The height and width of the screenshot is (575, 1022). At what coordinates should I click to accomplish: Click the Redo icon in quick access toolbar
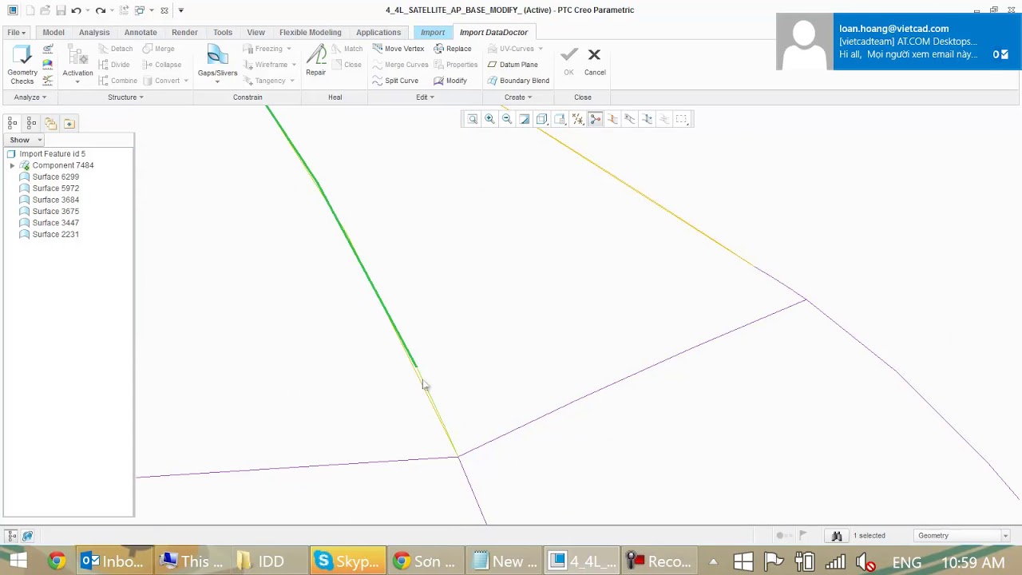pos(100,10)
